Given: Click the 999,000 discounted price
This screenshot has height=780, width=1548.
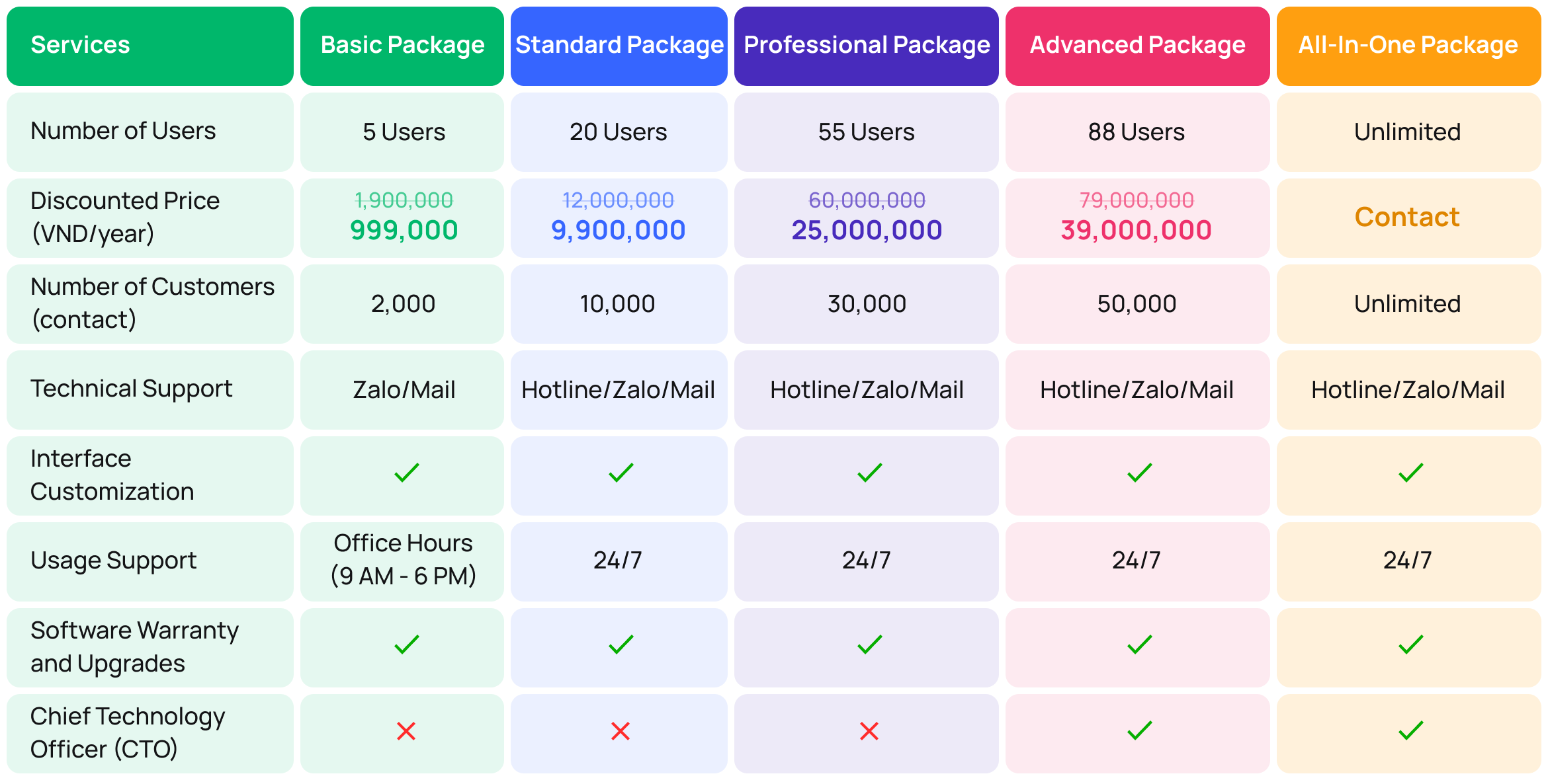Looking at the screenshot, I should [404, 230].
